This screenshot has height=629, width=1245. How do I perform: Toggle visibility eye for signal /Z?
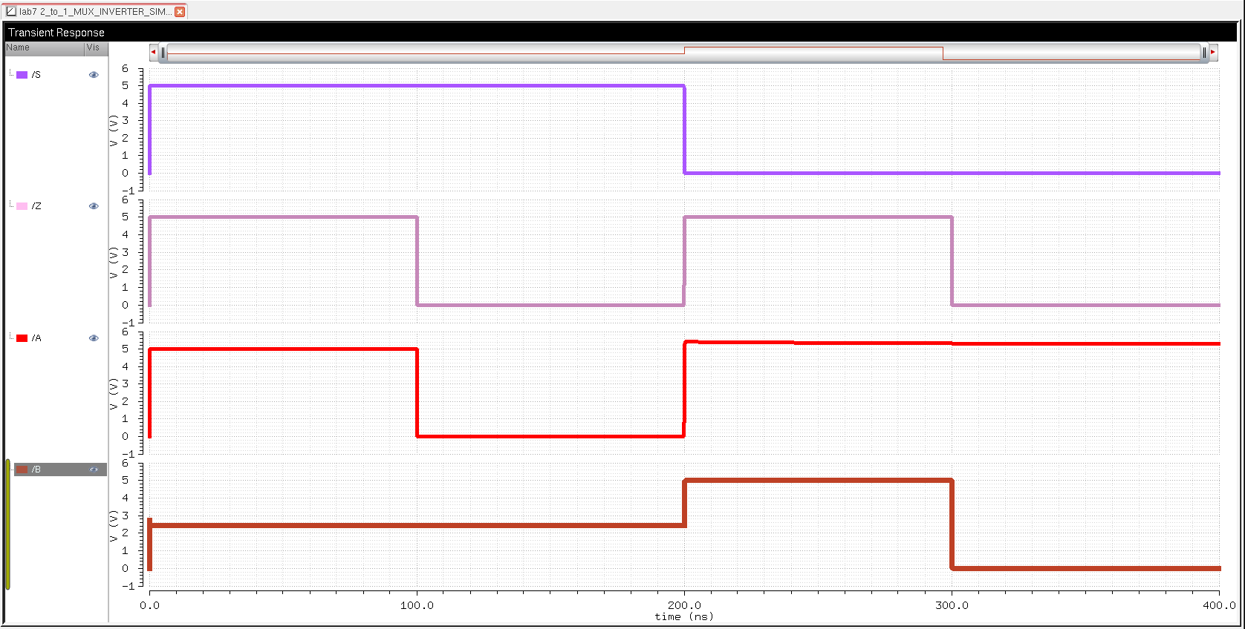[94, 206]
